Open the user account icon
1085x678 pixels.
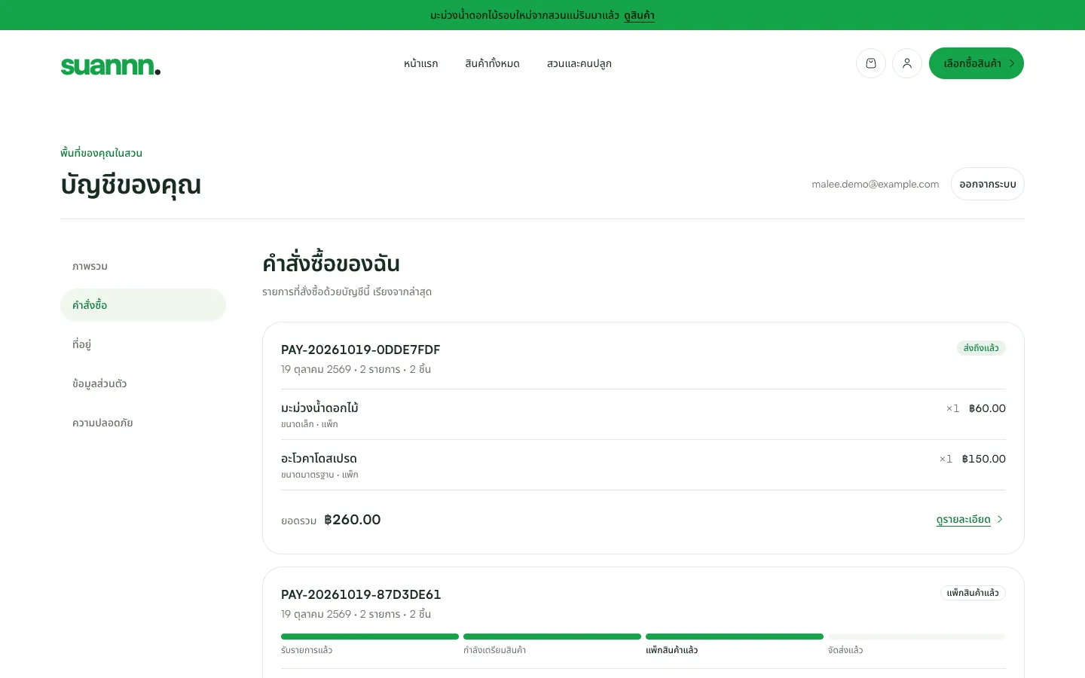point(907,63)
